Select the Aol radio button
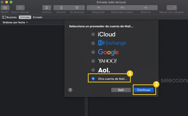This screenshot has height=116, width=188. pos(93,70)
